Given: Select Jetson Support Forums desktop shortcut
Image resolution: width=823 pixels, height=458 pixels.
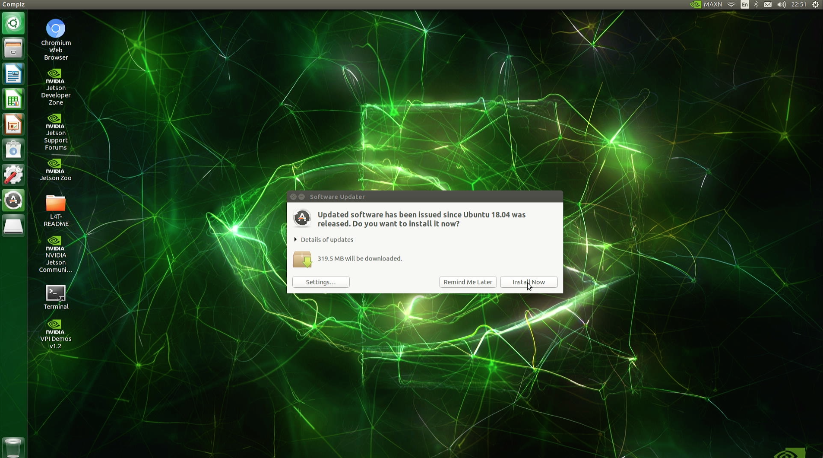Looking at the screenshot, I should pyautogui.click(x=56, y=132).
